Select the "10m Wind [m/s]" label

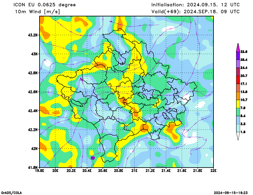click(37, 12)
